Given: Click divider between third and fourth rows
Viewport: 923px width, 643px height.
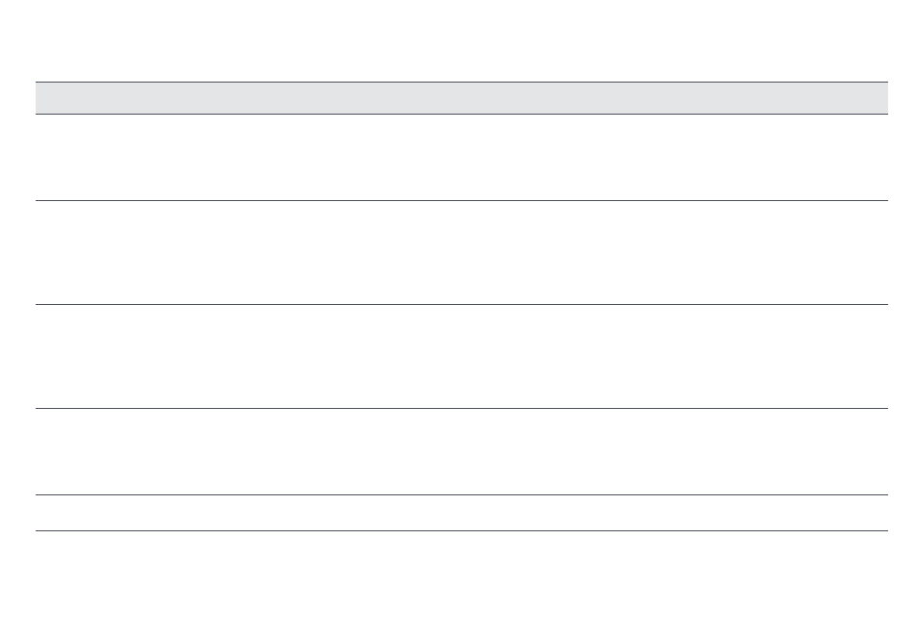Looking at the screenshot, I should 461,408.
